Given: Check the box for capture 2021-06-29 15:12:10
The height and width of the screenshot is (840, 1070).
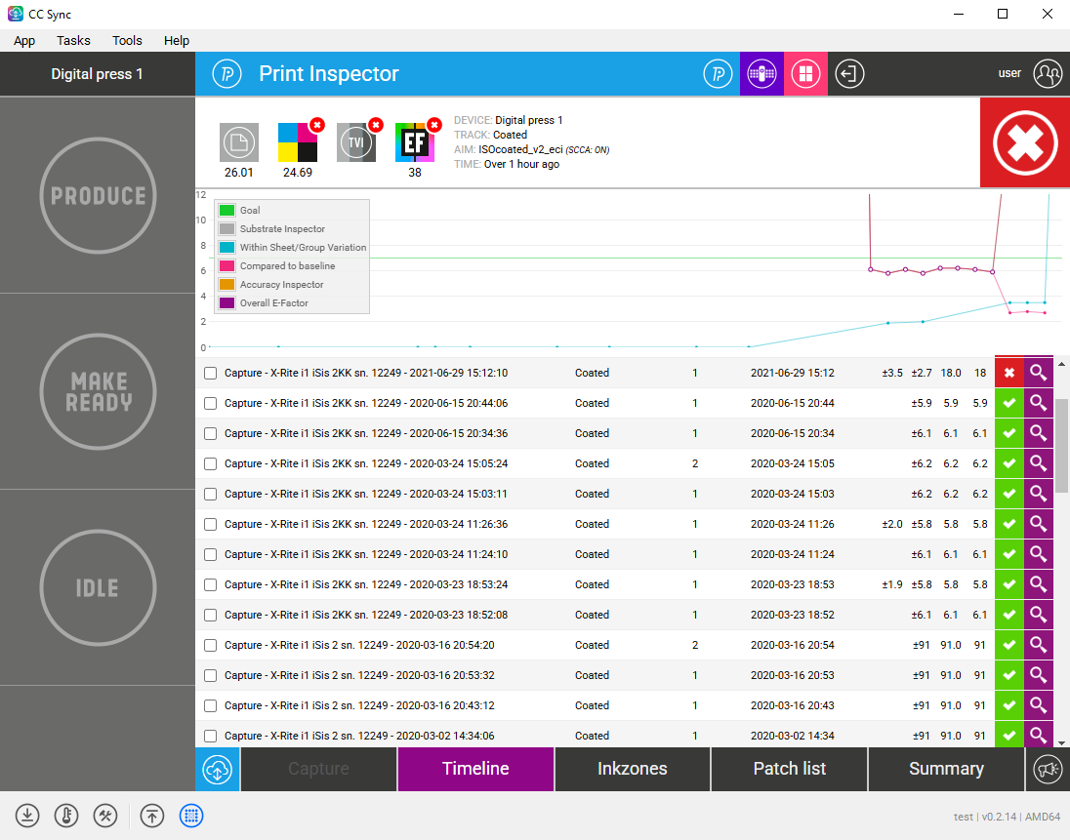Looking at the screenshot, I should (210, 373).
